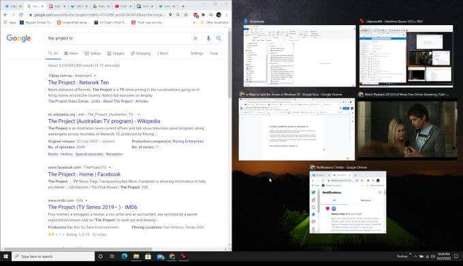The height and width of the screenshot is (266, 463).
Task: Select the Clipchamp/video editor window thumbnail
Action: pos(406,56)
